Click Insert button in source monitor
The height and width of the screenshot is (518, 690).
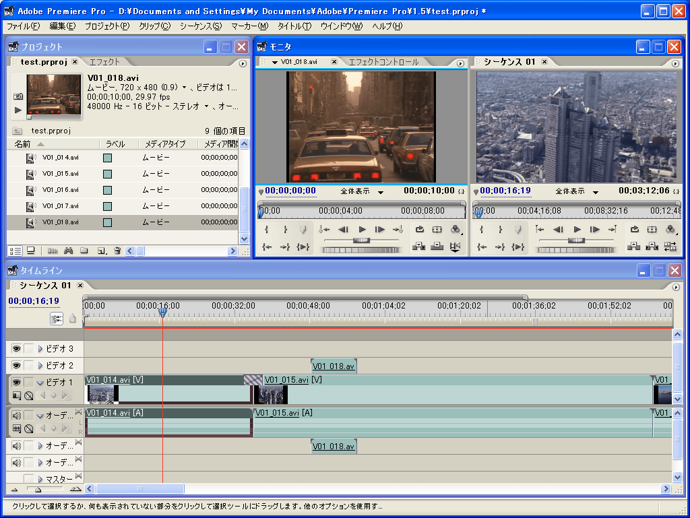click(418, 247)
